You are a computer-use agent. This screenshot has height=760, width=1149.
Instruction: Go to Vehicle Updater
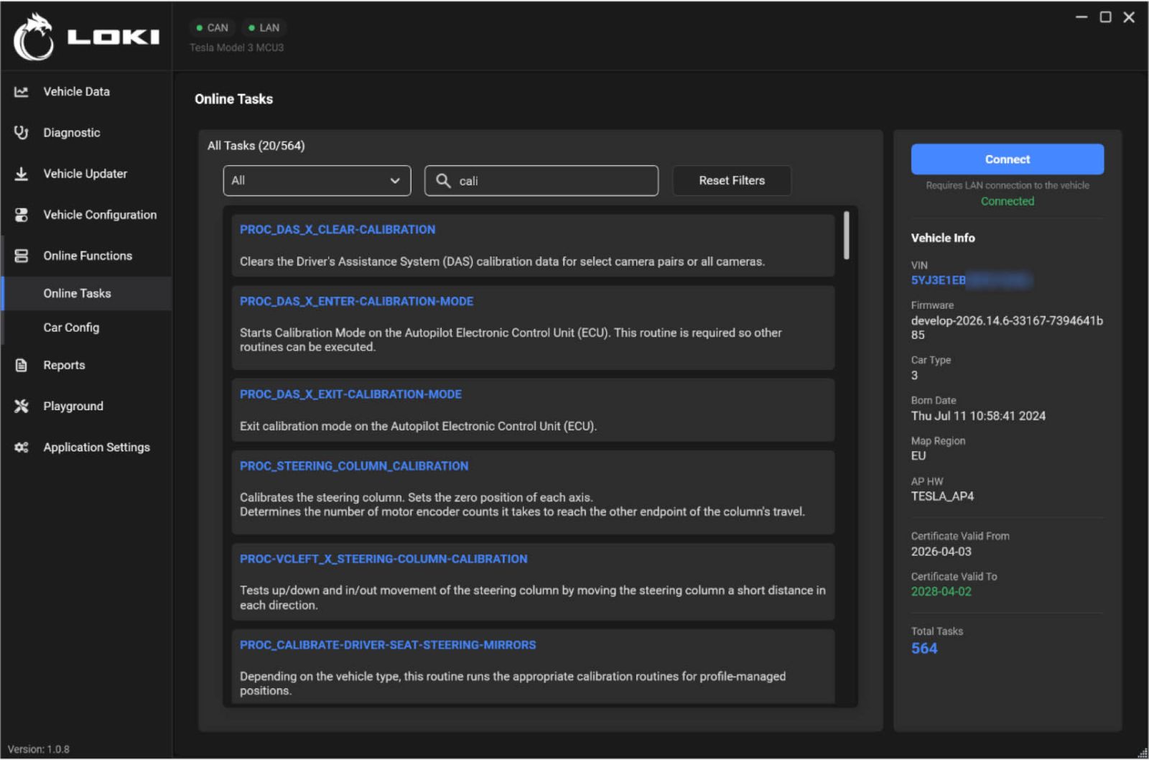(86, 174)
